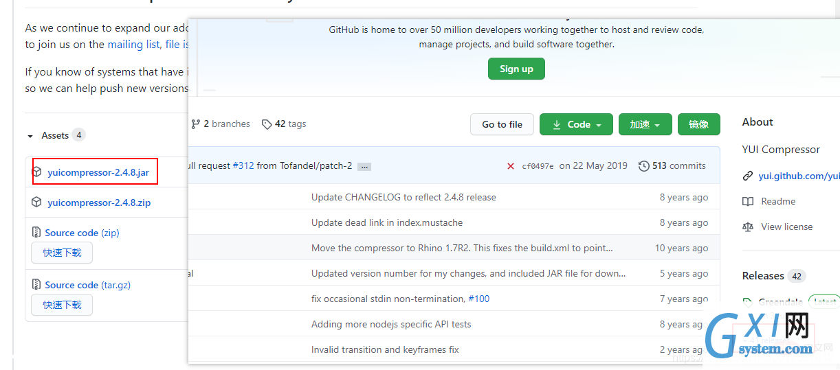Open the mailing list link
Image resolution: width=840 pixels, height=370 pixels.
pyautogui.click(x=134, y=44)
